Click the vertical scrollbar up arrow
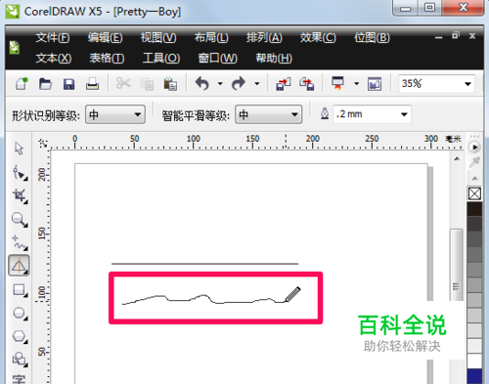Viewport: 489px width, 384px height. pos(457,158)
